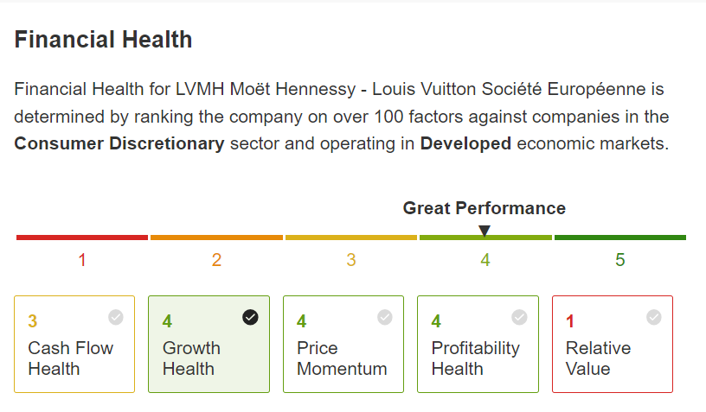Viewport: 706px width, 412px height.
Task: Click the Great Performance label
Action: coord(484,208)
